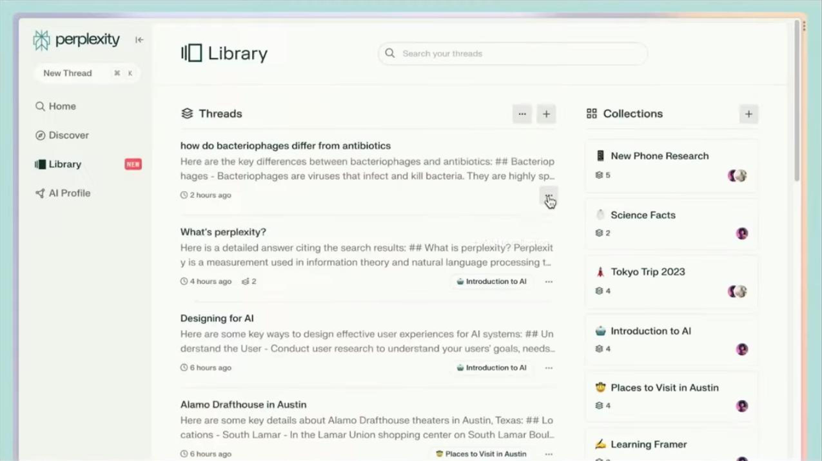Open options for the bacteriophages thread
Screen dimensions: 822x461
coord(549,195)
